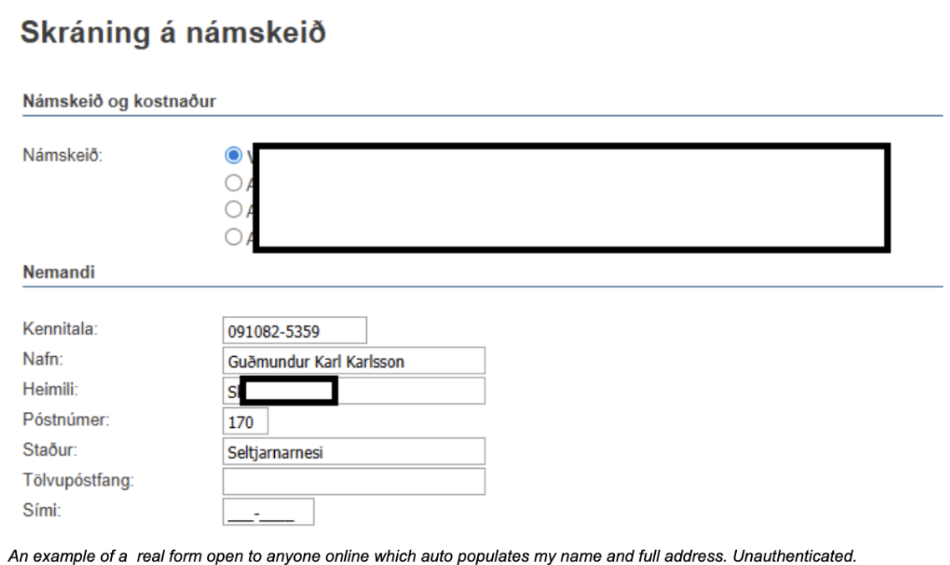This screenshot has height=565, width=950.
Task: Focus the Póstnúmer field containing 170
Action: [246, 420]
